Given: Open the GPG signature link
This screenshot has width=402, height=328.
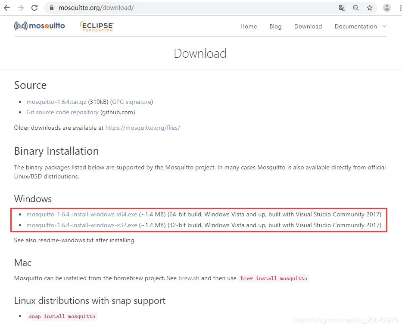Looking at the screenshot, I should tap(131, 102).
